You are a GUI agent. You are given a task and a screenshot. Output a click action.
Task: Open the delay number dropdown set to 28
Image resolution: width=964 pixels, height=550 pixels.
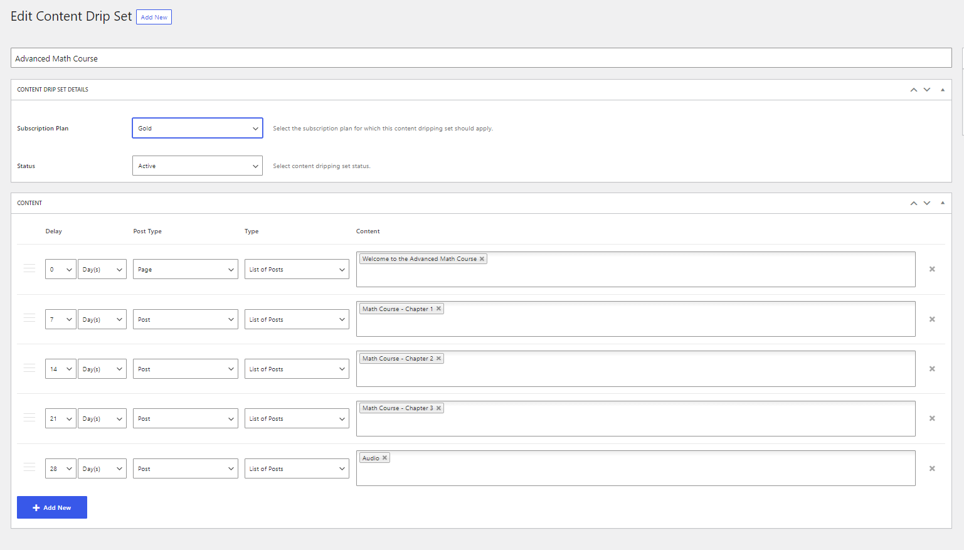(x=61, y=468)
